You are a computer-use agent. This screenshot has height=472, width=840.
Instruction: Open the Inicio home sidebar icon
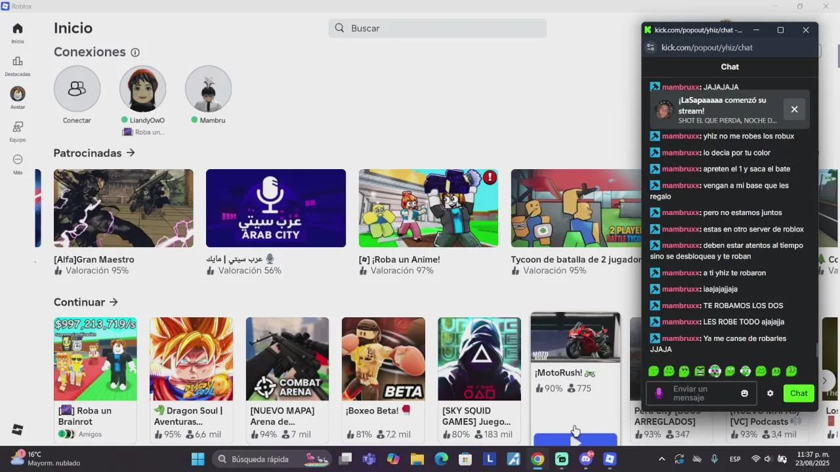coord(18,28)
